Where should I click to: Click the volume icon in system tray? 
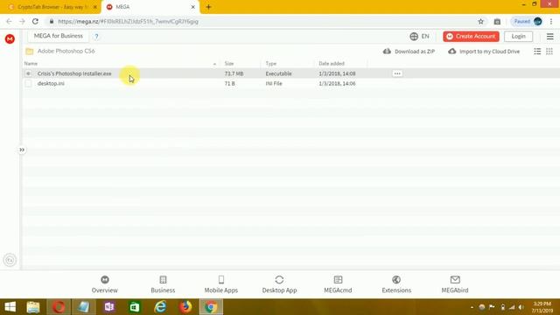[521, 307]
